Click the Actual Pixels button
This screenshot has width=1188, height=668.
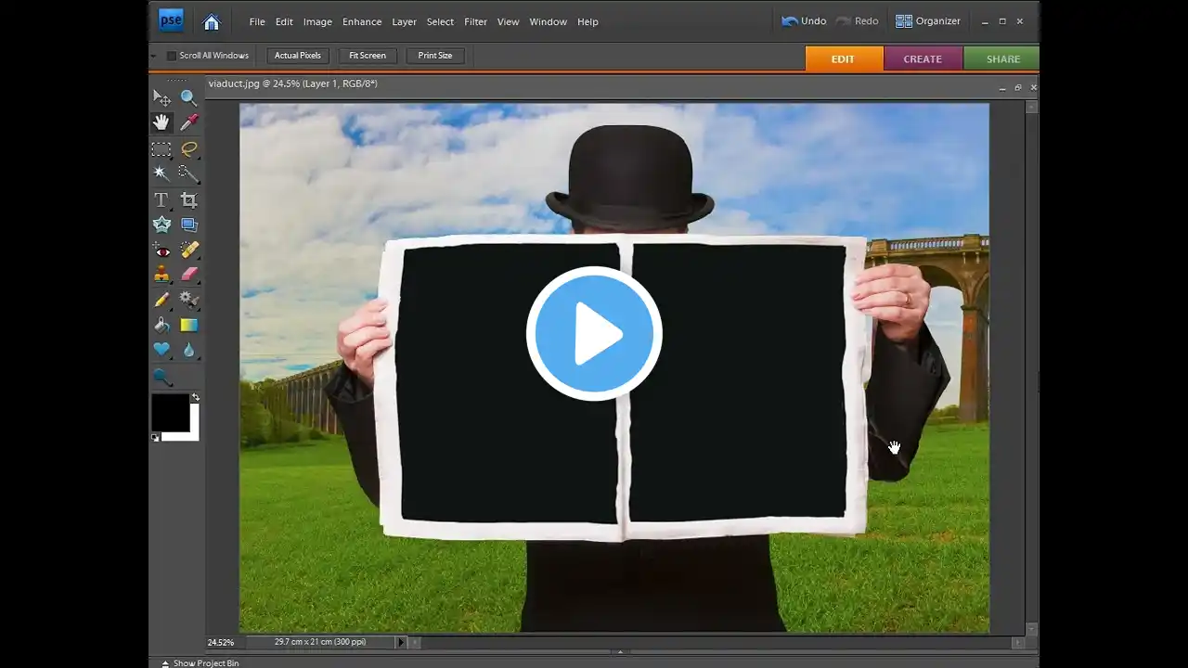tap(297, 56)
